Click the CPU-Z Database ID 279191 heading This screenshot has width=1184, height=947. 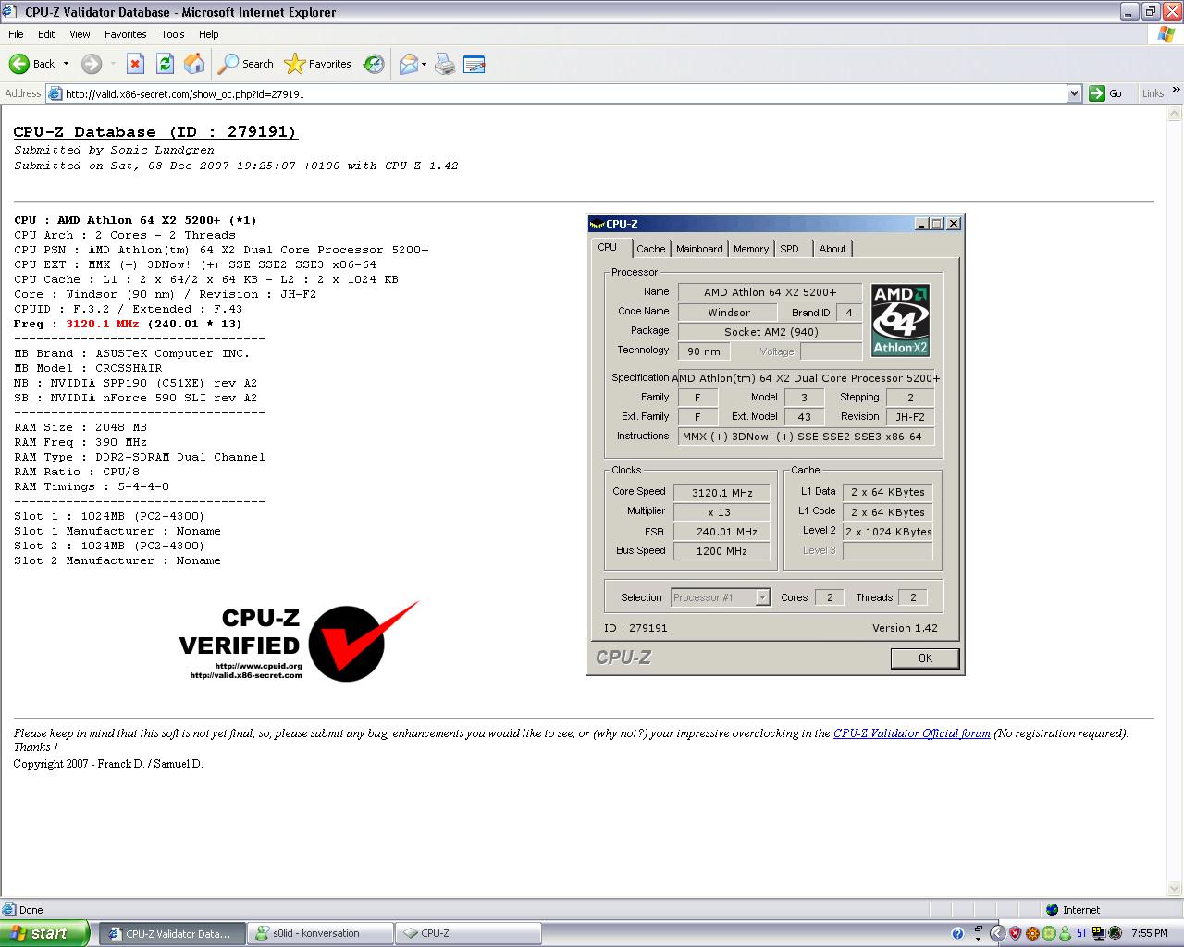coord(155,132)
